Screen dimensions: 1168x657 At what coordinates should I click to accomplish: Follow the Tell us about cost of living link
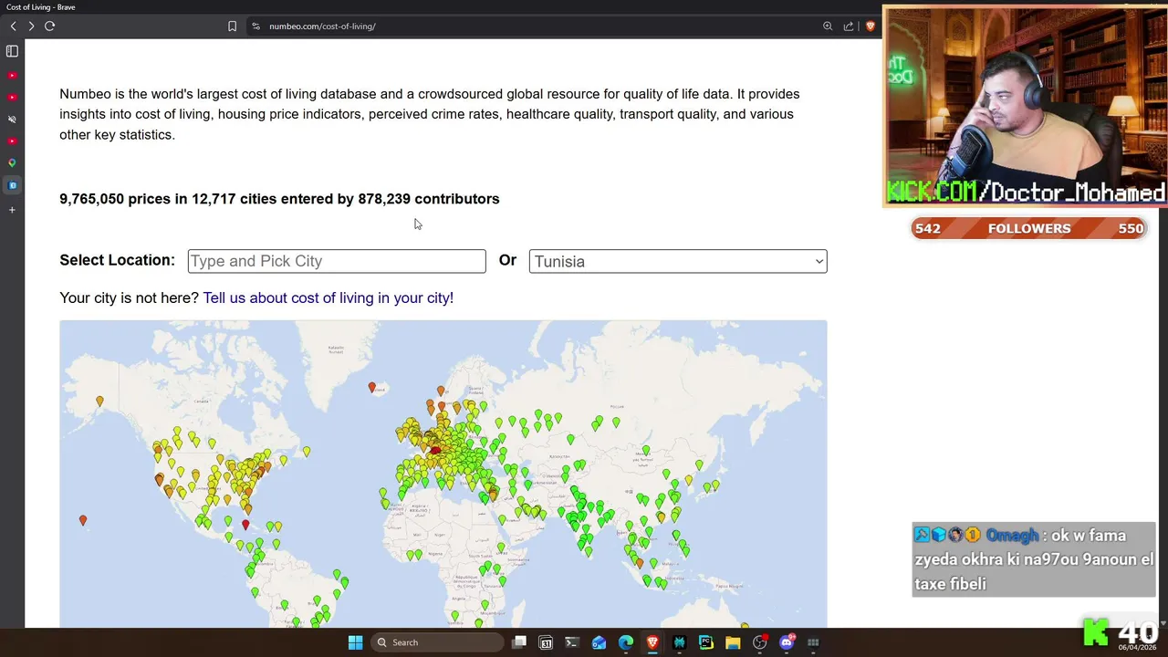pos(328,297)
